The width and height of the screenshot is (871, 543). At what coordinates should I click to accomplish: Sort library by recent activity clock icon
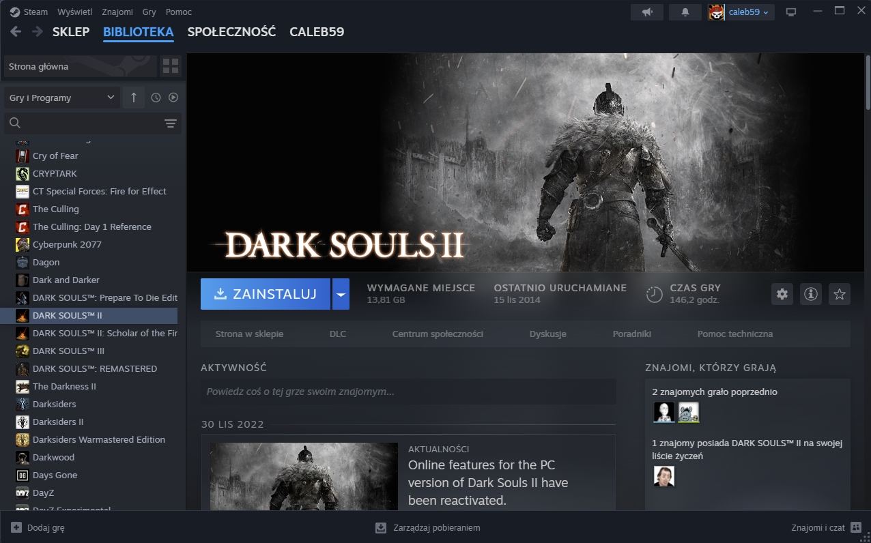[x=156, y=98]
